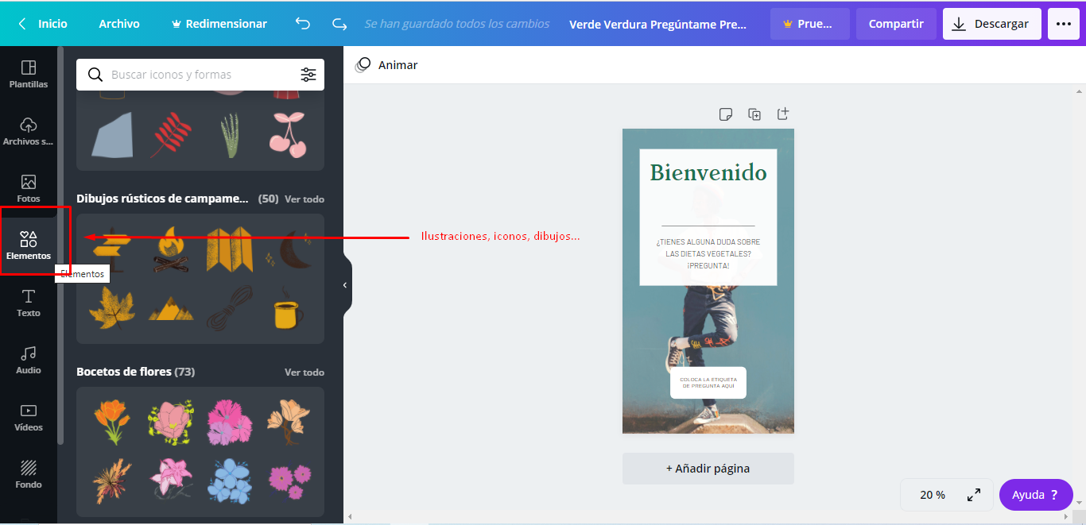The width and height of the screenshot is (1086, 525).
Task: Click the undo arrow icon
Action: (303, 24)
